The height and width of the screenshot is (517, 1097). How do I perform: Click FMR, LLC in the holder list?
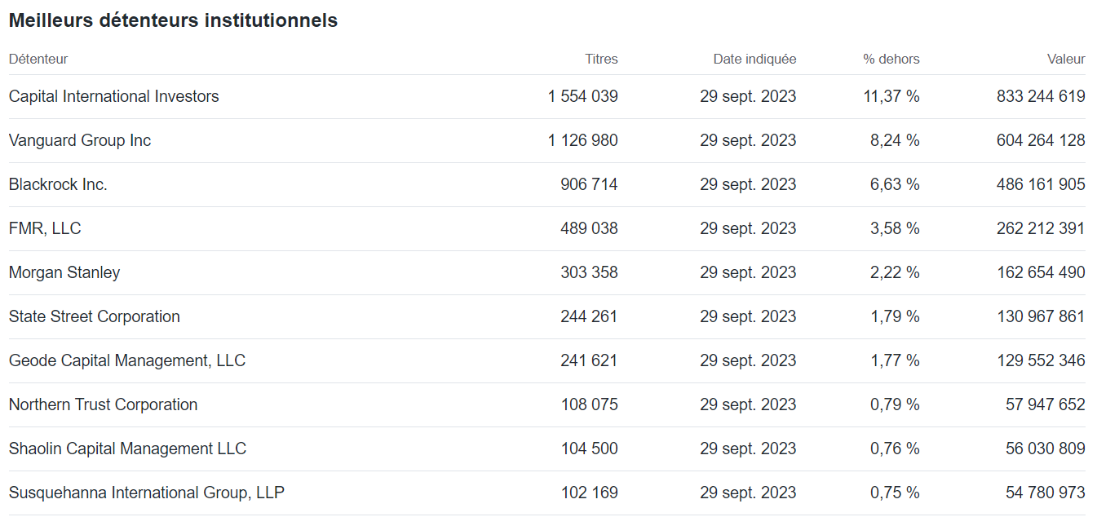(x=45, y=228)
